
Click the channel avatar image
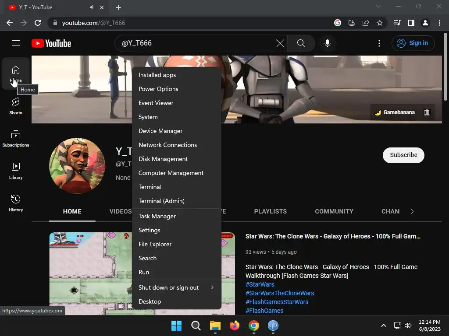(77, 166)
